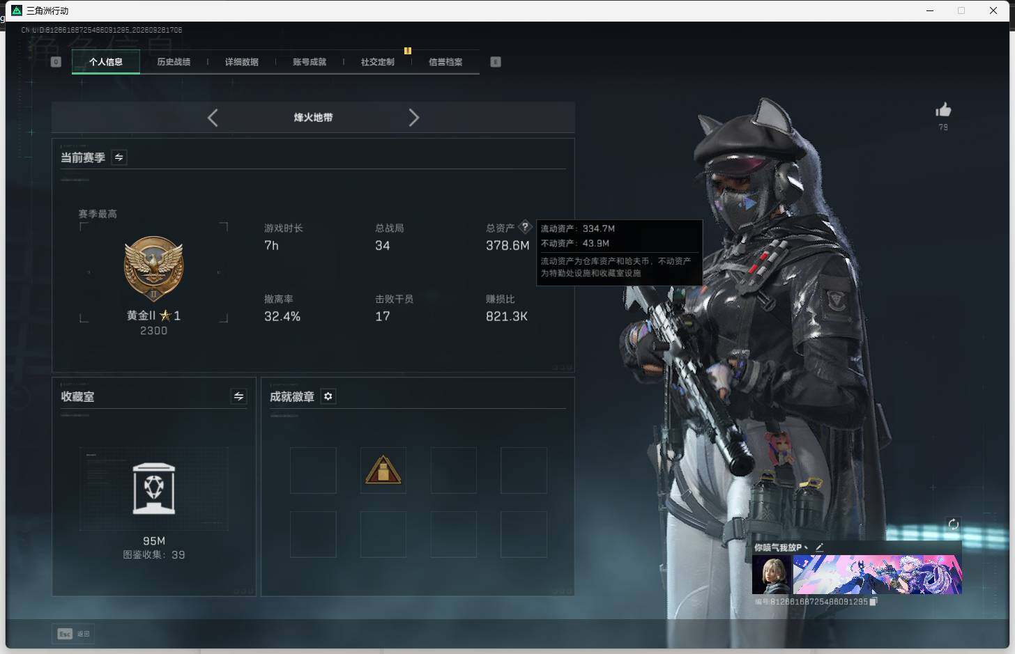Like the profile with thumbs-up icon

point(943,110)
